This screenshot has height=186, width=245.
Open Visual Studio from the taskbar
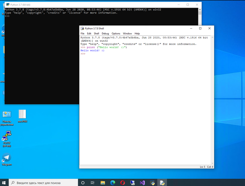point(142,183)
